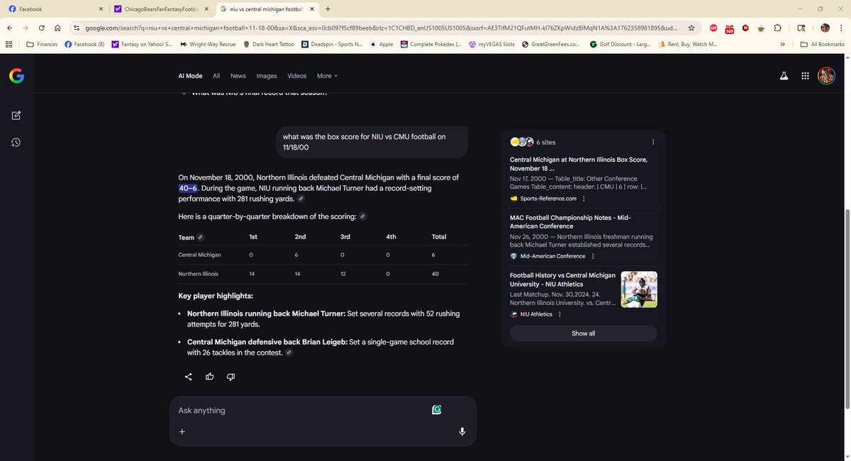Click the microphone voice input icon
The height and width of the screenshot is (461, 851).
coord(462,431)
